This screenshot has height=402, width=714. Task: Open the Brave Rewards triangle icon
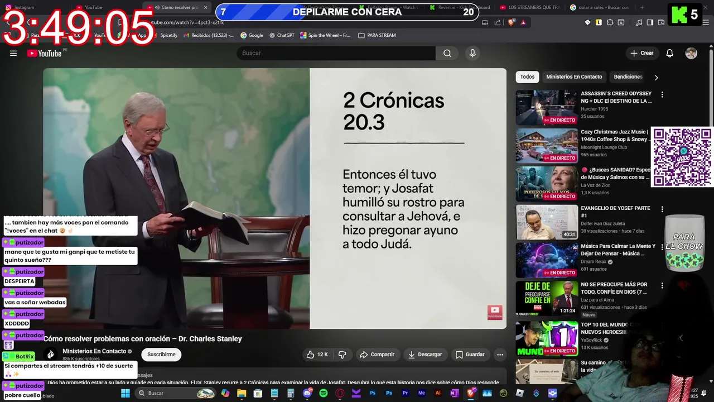pyautogui.click(x=523, y=22)
